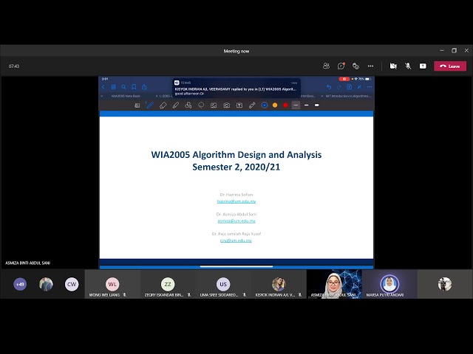This screenshot has height=354, width=473.
Task: Click the hazrina email link on slide
Action: tap(236, 201)
